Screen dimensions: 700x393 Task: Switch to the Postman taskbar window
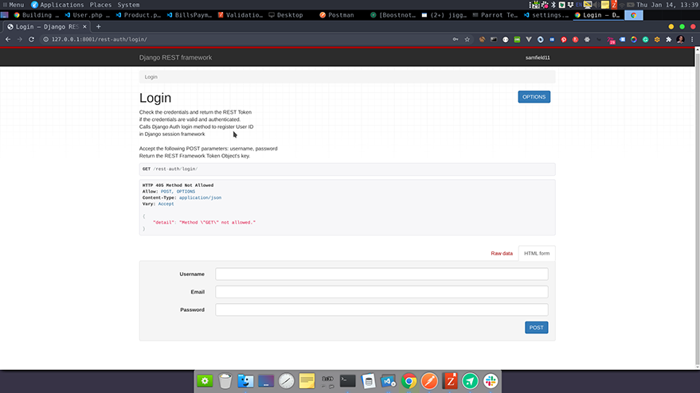pos(337,15)
